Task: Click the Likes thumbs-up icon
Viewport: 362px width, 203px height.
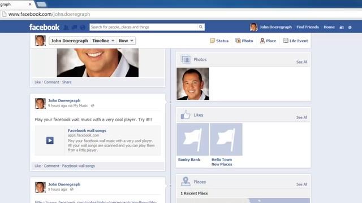Action: click(186, 114)
